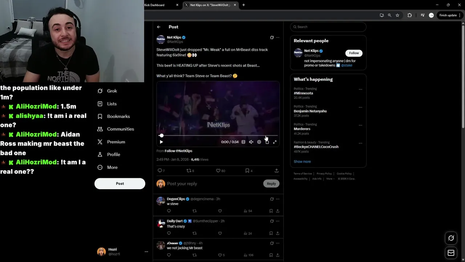Open the Murderers trend

click(x=302, y=129)
